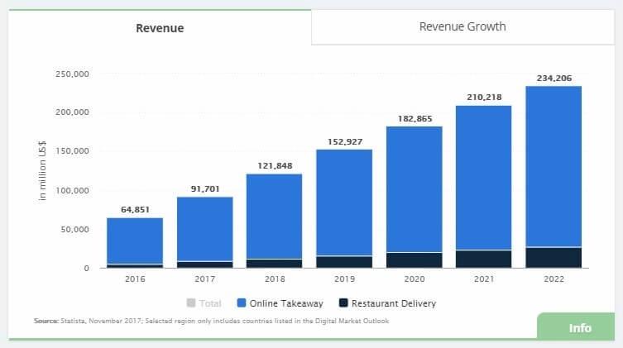The width and height of the screenshot is (623, 348).
Task: Switch to the Revenue tab
Action: (160, 28)
